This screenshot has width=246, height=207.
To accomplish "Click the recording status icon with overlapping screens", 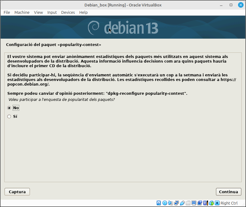I will tap(199, 203).
